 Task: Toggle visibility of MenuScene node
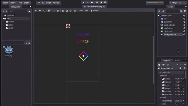point(184,16)
